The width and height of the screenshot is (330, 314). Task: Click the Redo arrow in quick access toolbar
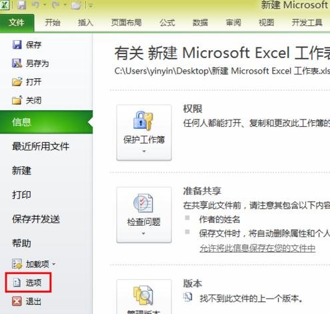click(56, 5)
